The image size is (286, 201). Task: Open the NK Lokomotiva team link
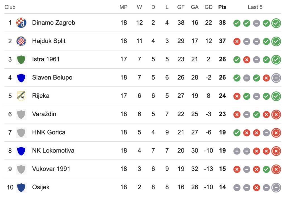pos(53,150)
